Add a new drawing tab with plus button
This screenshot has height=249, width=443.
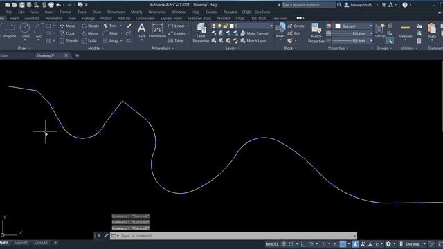77,55
